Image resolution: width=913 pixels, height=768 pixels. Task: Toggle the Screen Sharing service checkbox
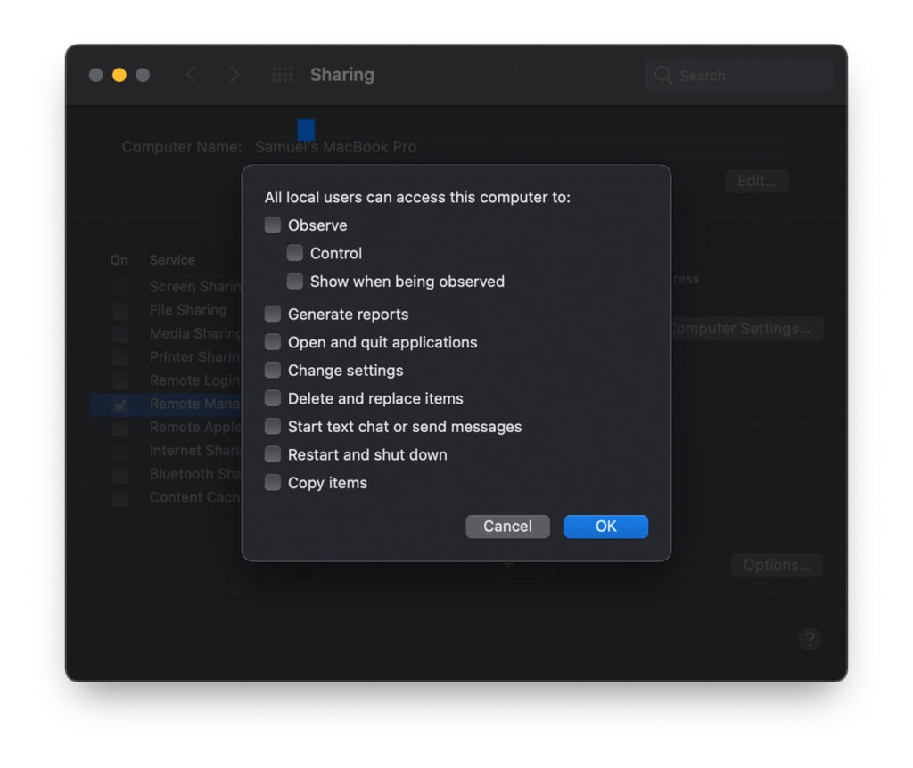[x=120, y=287]
